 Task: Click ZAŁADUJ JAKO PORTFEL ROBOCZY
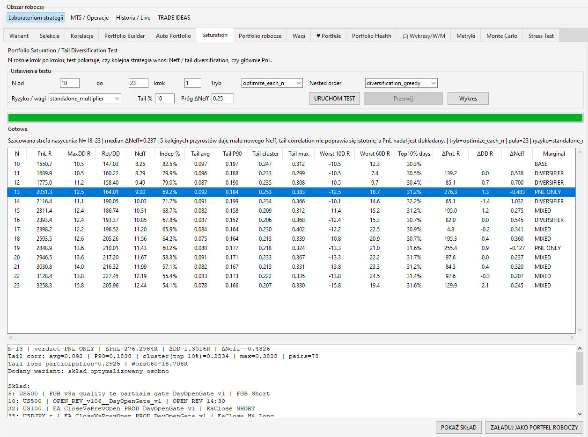coord(534,427)
